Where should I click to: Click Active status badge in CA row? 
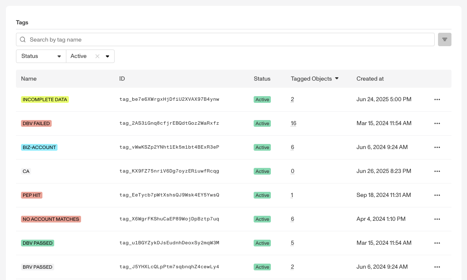(x=262, y=171)
